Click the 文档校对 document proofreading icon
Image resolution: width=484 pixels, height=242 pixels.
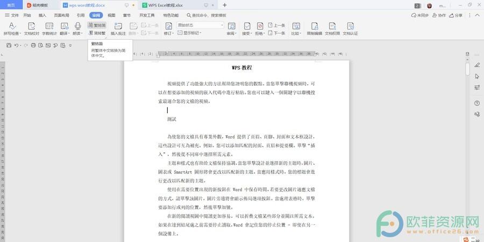click(x=32, y=26)
